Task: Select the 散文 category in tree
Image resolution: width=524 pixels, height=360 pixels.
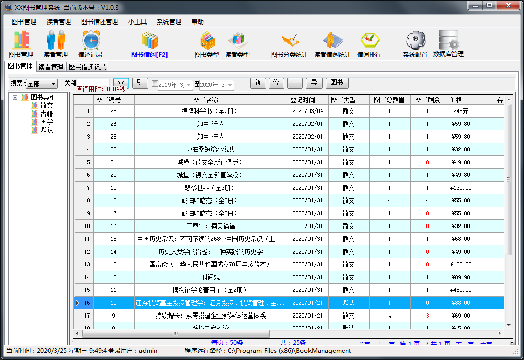Action: tap(46, 105)
